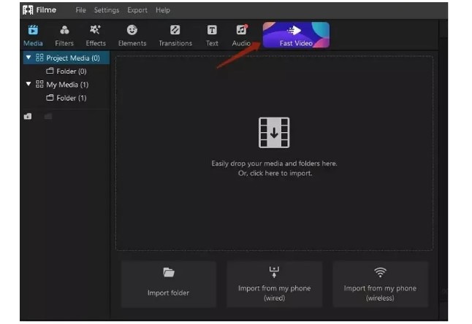This screenshot has height=324, width=472.
Task: Open the Transitions panel
Action: 175,36
